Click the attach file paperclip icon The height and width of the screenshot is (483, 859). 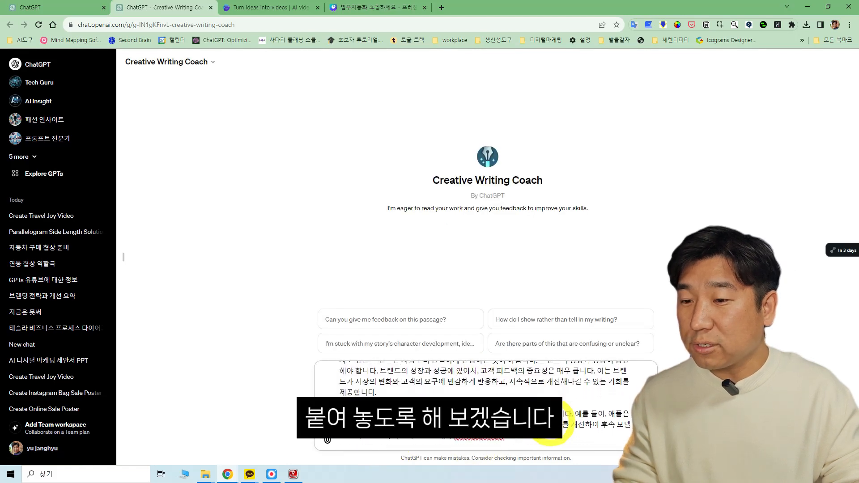click(x=327, y=440)
